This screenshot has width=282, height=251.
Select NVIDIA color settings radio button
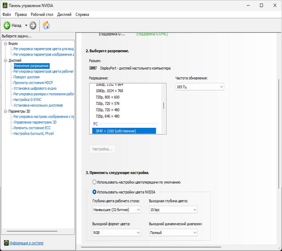point(94,192)
